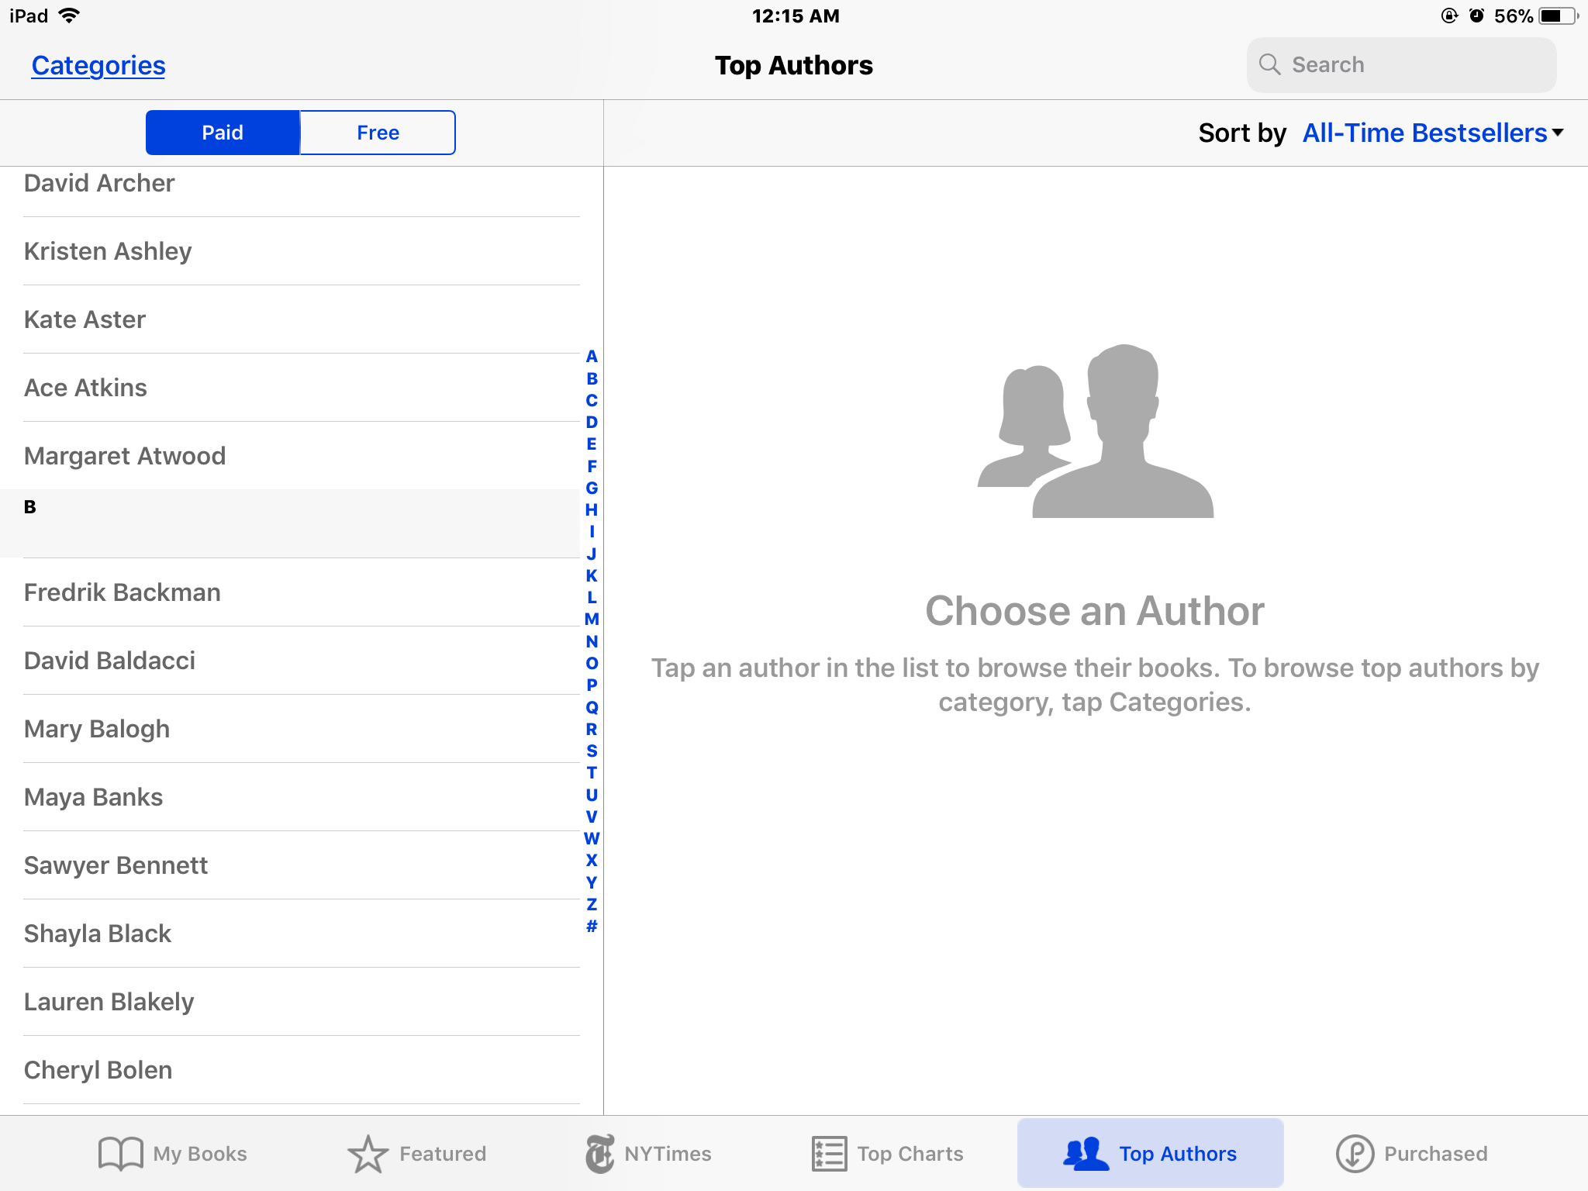Open the Categories link
Viewport: 1588px width, 1191px height.
click(x=98, y=65)
